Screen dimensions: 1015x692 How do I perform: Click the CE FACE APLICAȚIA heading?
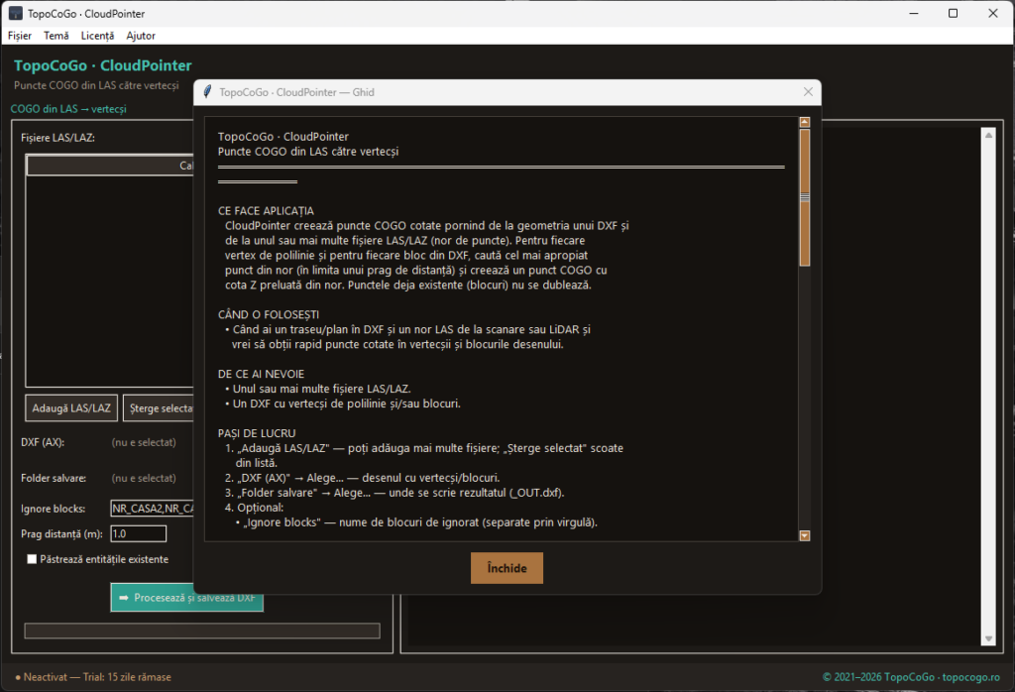click(266, 211)
